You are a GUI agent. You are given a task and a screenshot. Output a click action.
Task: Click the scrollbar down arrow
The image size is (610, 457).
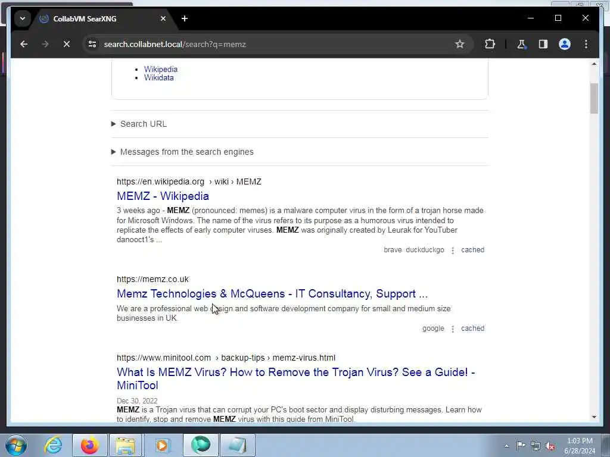click(x=594, y=417)
